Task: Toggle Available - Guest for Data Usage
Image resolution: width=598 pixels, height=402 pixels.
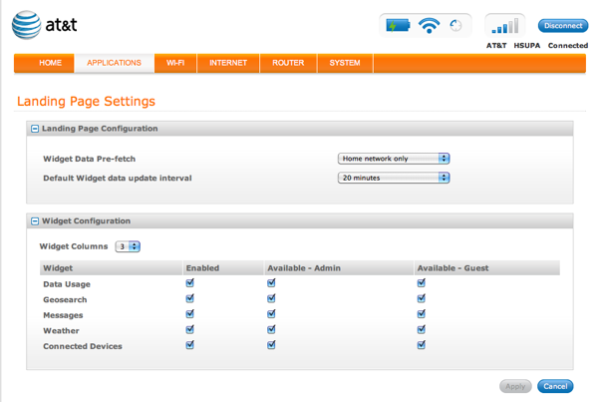Action: click(x=421, y=283)
